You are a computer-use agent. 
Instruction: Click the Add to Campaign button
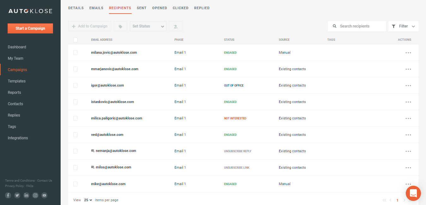[x=90, y=26]
